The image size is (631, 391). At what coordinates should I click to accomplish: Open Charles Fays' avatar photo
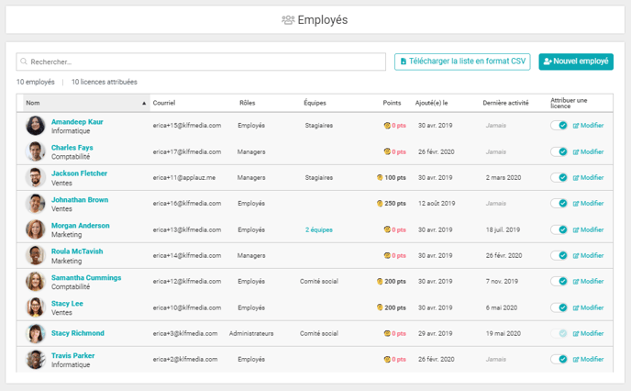point(36,151)
